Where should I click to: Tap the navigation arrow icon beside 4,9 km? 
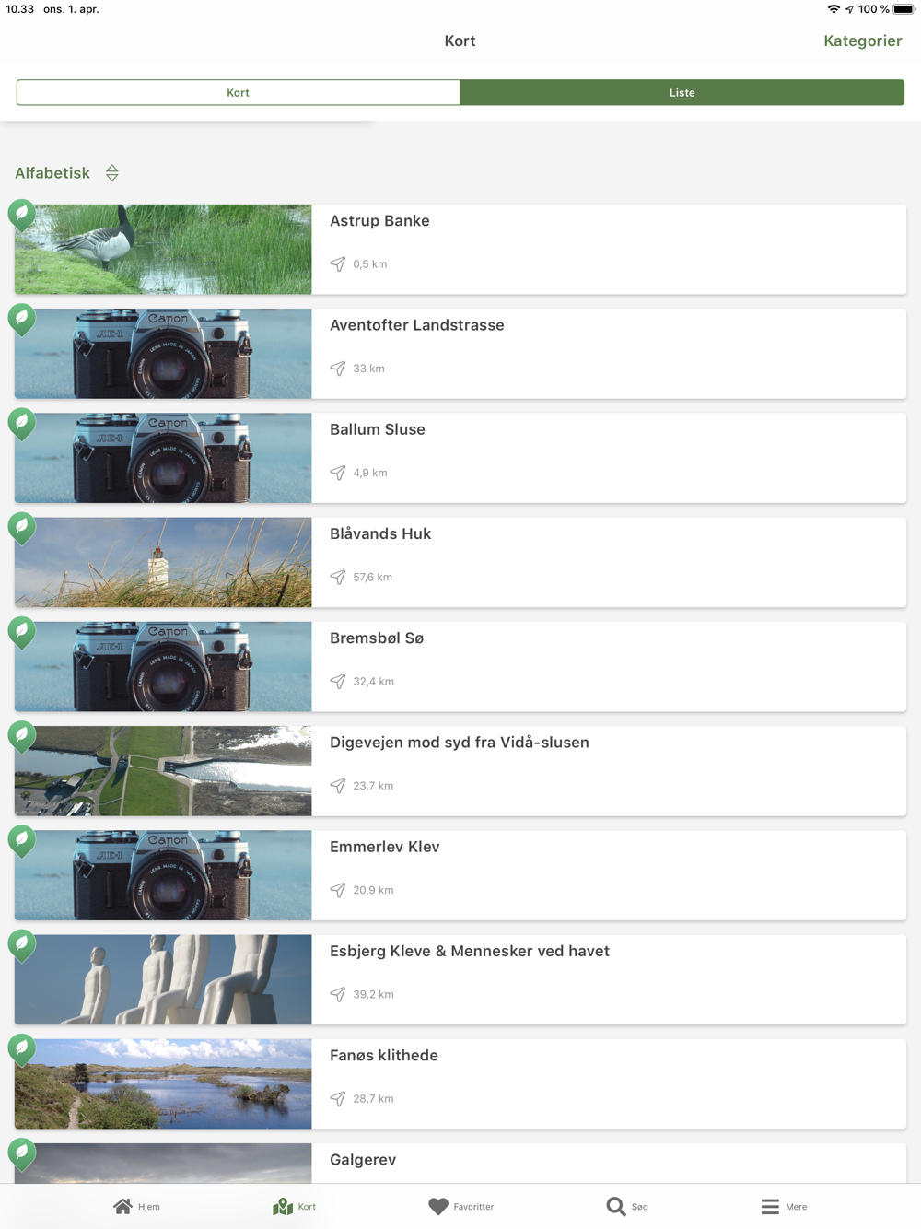coord(338,473)
